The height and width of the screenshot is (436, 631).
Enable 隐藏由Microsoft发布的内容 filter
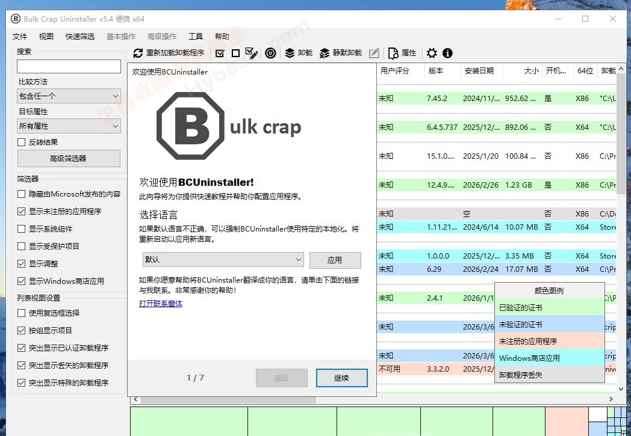pyautogui.click(x=21, y=194)
